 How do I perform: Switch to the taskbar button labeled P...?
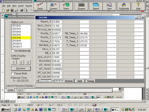pyautogui.click(x=73, y=110)
